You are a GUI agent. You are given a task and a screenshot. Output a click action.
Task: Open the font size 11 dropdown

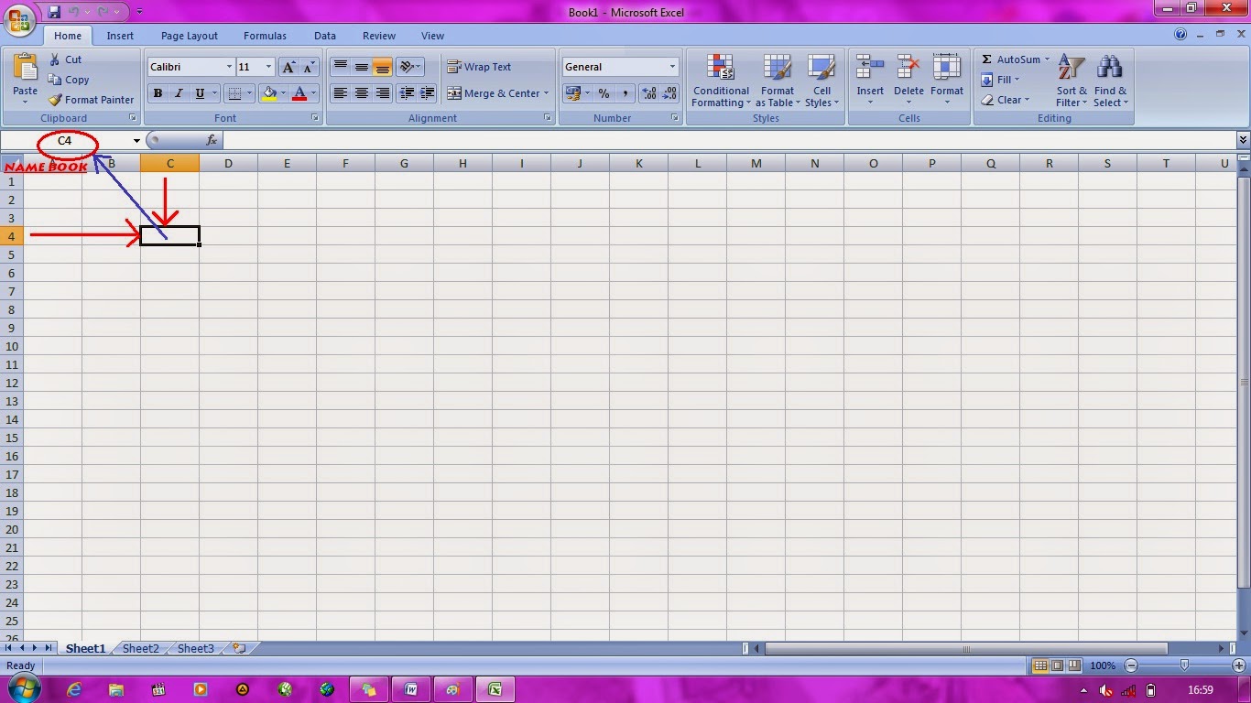[x=268, y=67]
